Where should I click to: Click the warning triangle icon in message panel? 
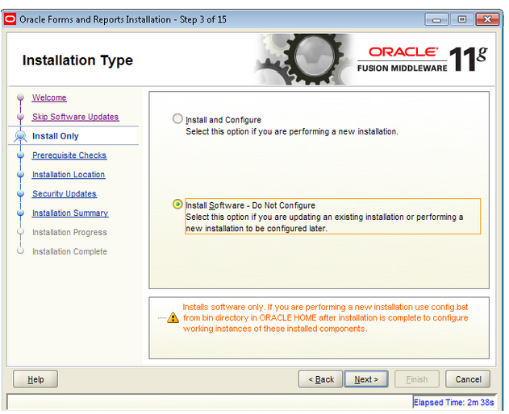click(173, 318)
